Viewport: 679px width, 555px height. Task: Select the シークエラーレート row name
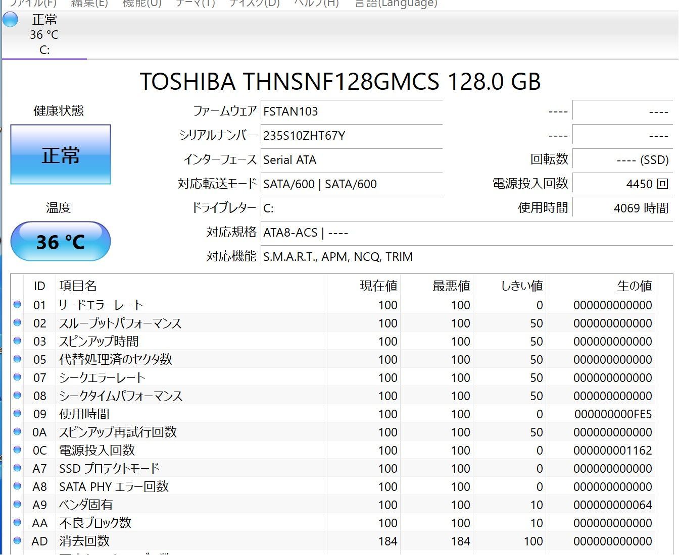point(102,377)
